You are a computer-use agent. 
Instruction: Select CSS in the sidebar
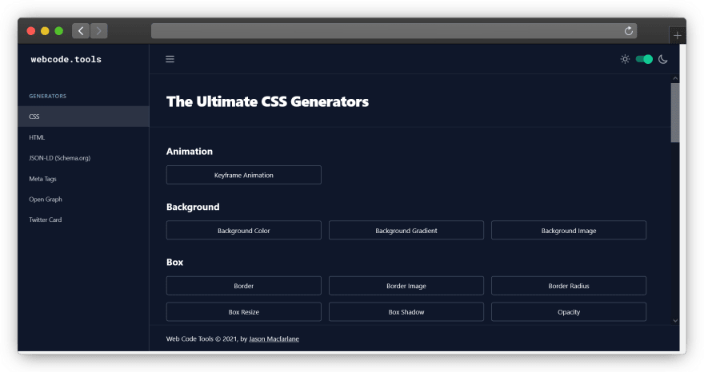(x=83, y=117)
